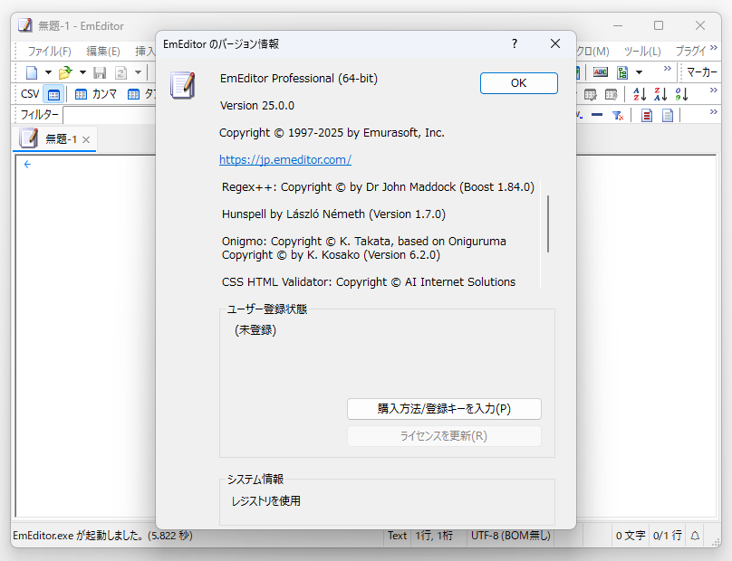Apply numeric sort with the 0-9 icon

682,93
